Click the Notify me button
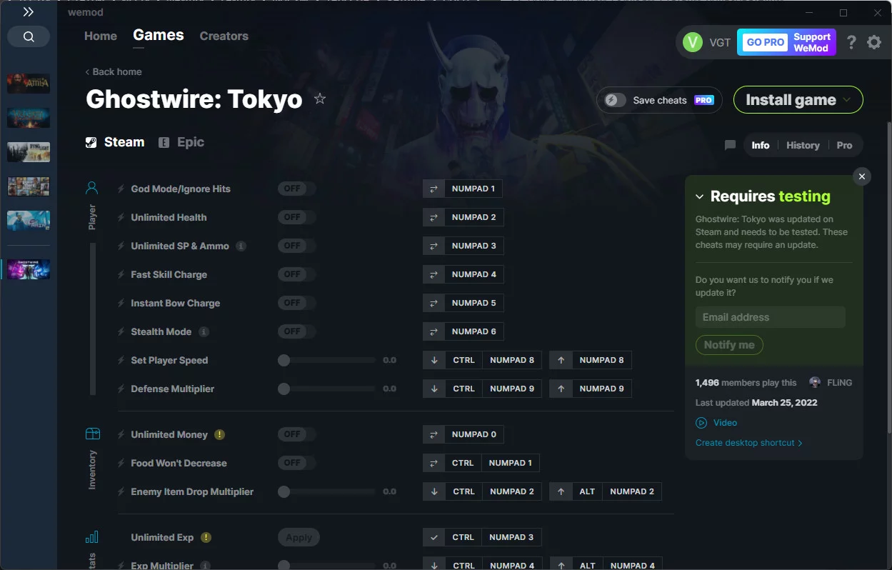 click(x=729, y=345)
